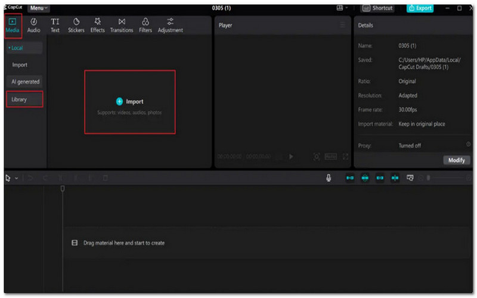The height and width of the screenshot is (298, 477).
Task: Open the Transitions panel
Action: click(122, 24)
